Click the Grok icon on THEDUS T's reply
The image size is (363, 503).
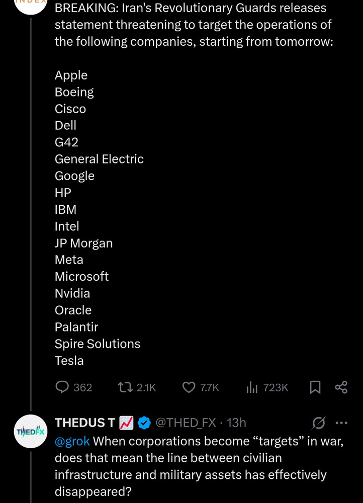[x=318, y=424]
